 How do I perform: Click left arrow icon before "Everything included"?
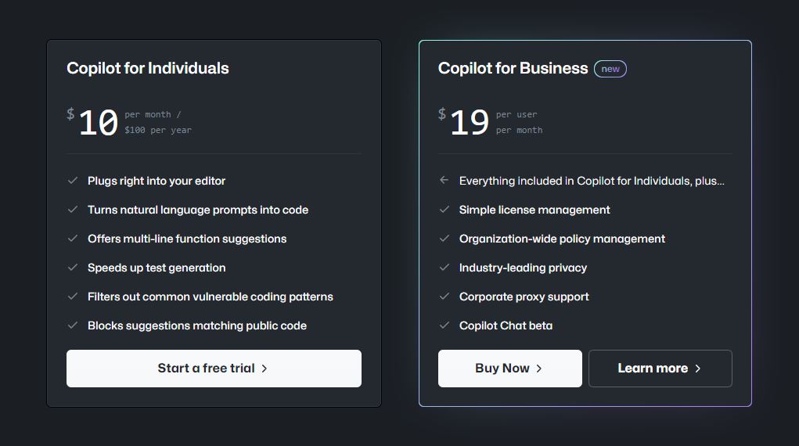(444, 181)
